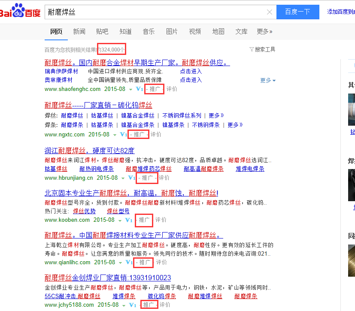Click the funnel icon beside 搜索工具

click(x=252, y=49)
